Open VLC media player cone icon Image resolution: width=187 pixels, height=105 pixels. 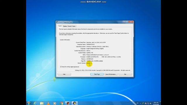pos(48,103)
